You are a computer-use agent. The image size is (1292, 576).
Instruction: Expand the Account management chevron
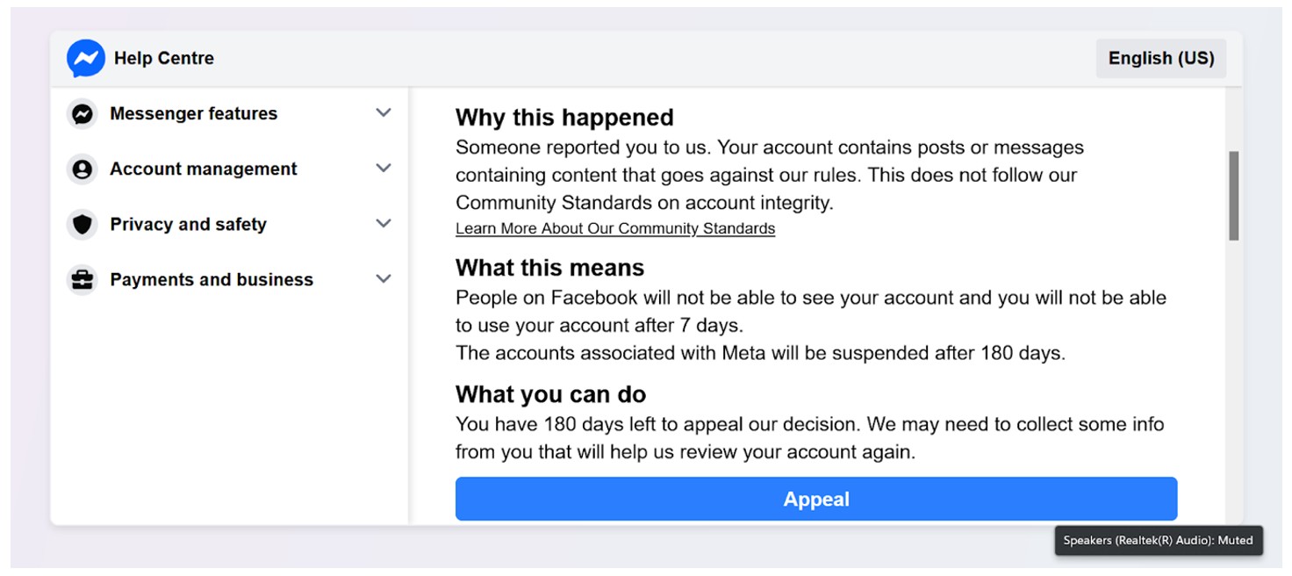click(384, 169)
